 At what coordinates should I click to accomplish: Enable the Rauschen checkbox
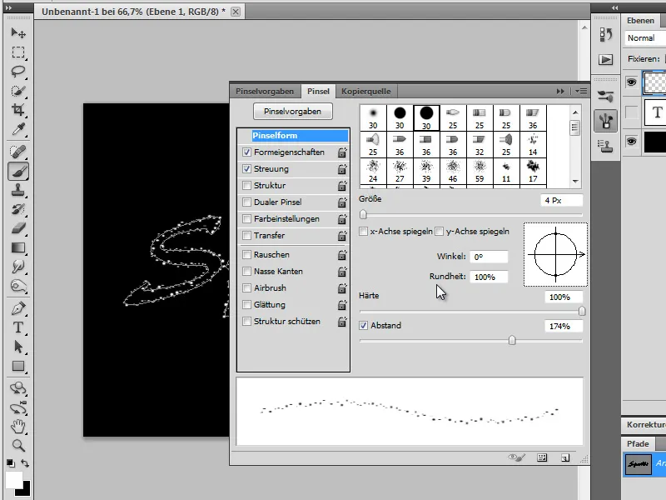[246, 255]
